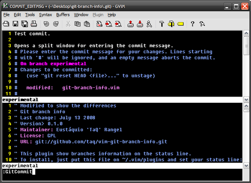Click the 'License:' comment label
Screen dimensions: 251x183
tap(32, 136)
